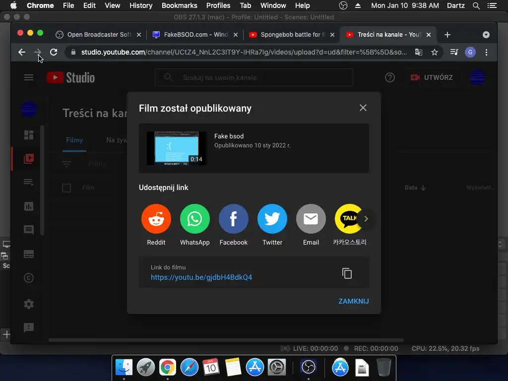Viewport: 508px width, 381px height.
Task: Copy the video link icon
Action: point(347,273)
